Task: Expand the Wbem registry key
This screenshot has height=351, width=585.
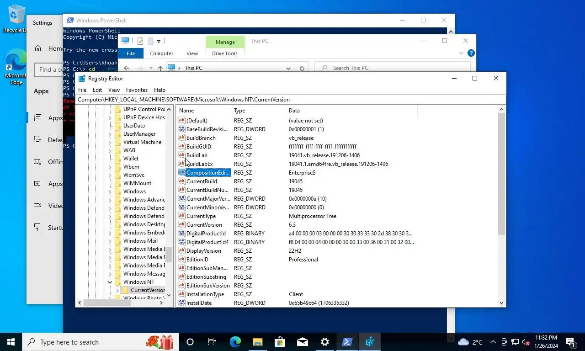Action: [x=110, y=167]
